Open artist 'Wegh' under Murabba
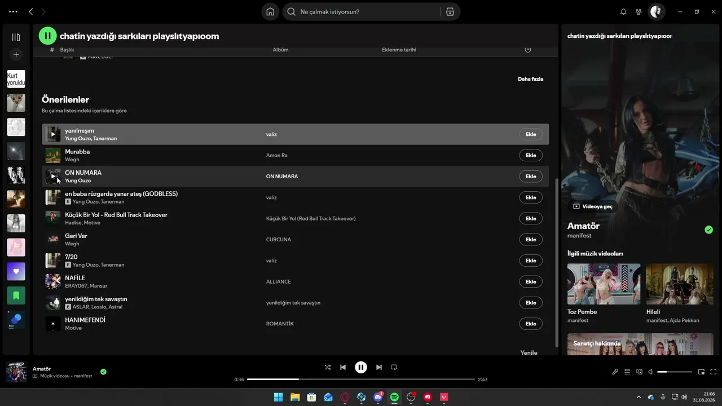 tap(72, 160)
